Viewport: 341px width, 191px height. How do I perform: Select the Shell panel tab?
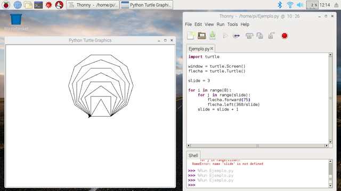click(193, 155)
